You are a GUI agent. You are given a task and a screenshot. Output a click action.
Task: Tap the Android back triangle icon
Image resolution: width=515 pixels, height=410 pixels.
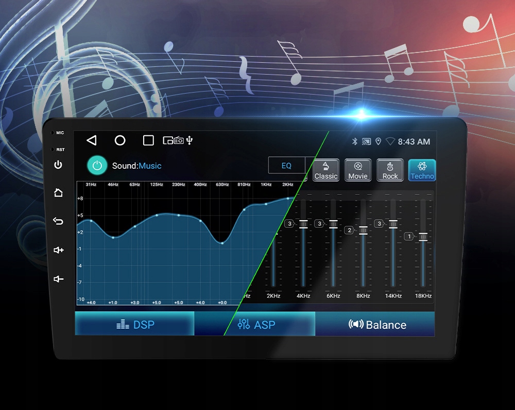[x=92, y=140]
